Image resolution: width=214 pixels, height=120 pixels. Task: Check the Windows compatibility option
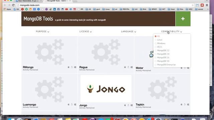pos(155,43)
